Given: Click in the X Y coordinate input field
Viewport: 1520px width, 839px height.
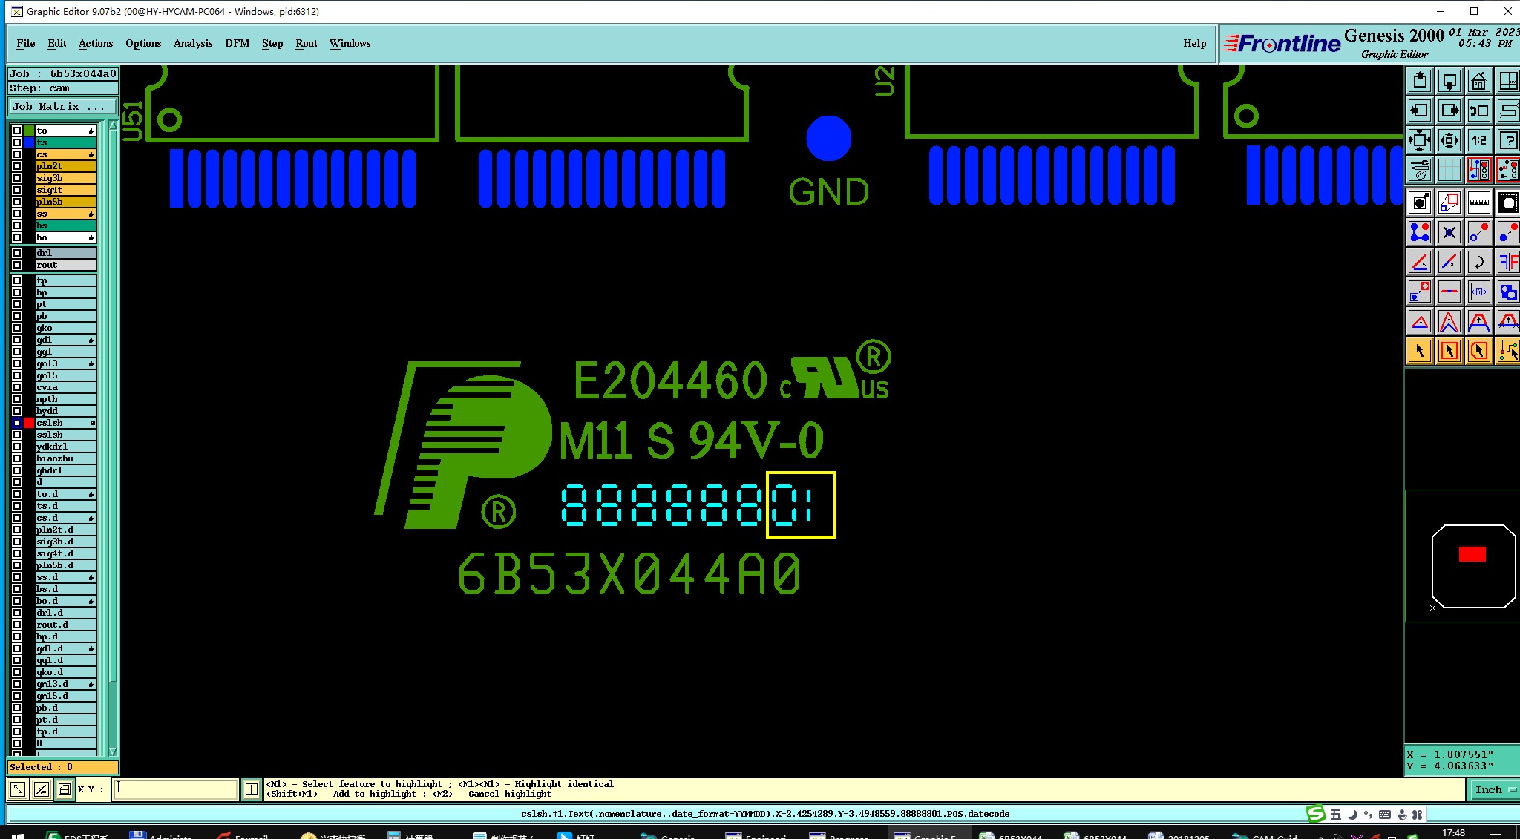Looking at the screenshot, I should pos(176,789).
